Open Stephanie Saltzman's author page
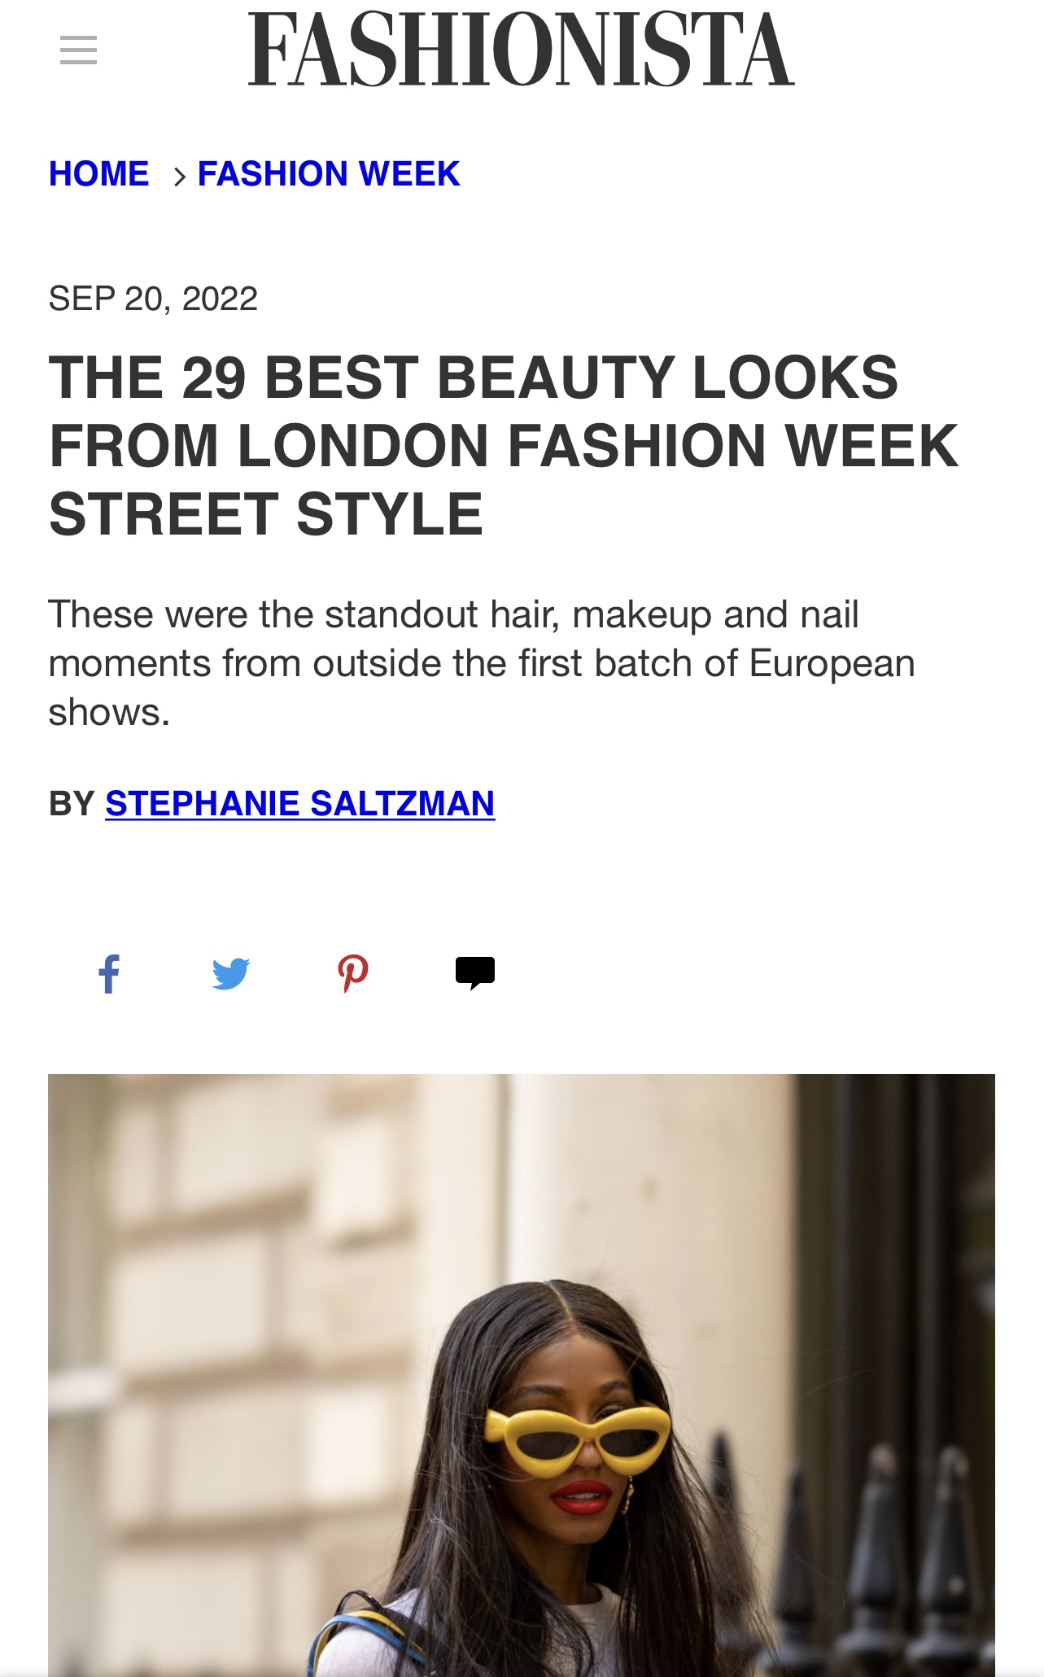 tap(299, 804)
